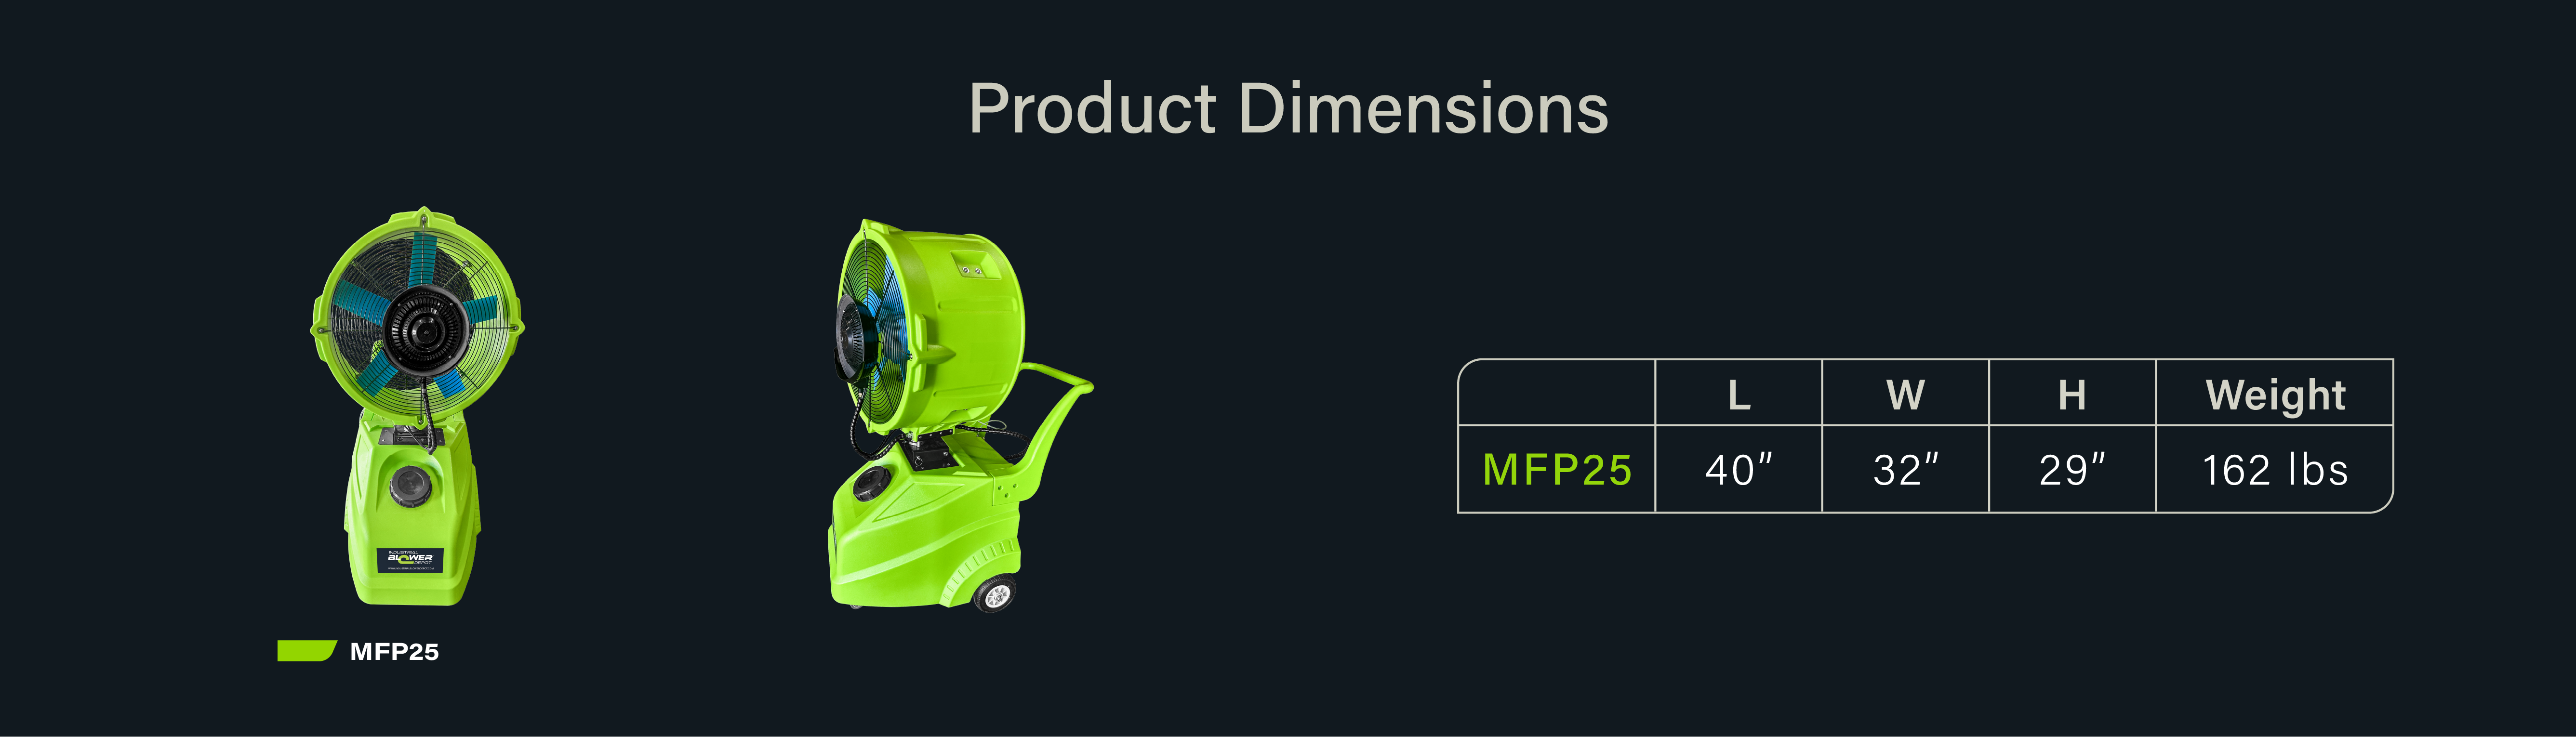
Task: Select the W column header
Action: click(1905, 395)
